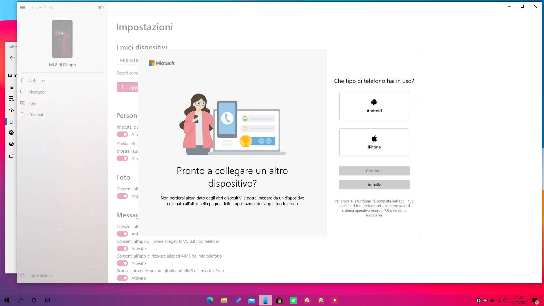
Task: Open Microsoft To Do from the taskbar
Action: (238, 300)
